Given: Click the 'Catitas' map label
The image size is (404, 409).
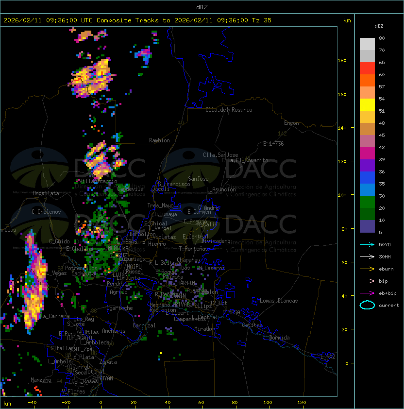Looking at the screenshot, I should click(x=252, y=325).
